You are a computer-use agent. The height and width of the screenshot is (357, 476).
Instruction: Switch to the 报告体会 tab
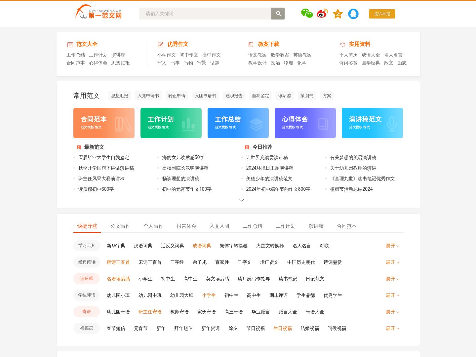[x=186, y=226]
